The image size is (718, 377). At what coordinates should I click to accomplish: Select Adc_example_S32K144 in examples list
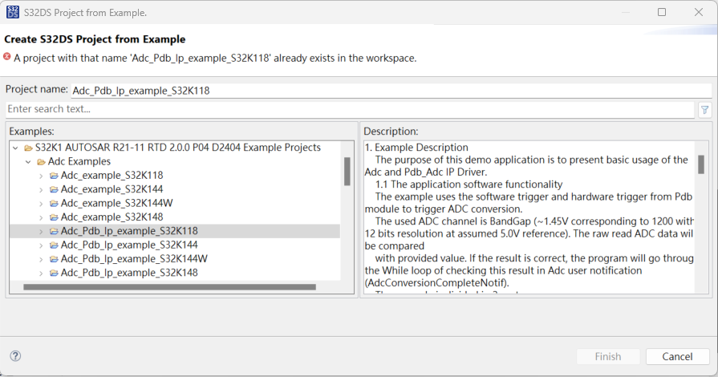tap(112, 189)
